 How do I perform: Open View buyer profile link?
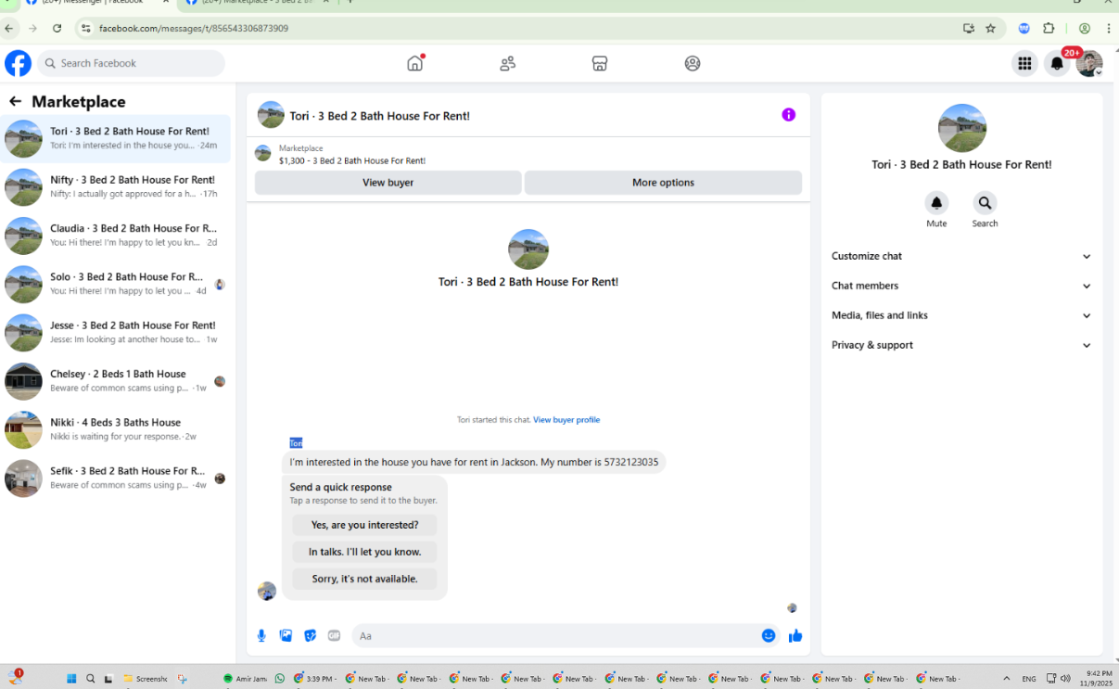(566, 420)
